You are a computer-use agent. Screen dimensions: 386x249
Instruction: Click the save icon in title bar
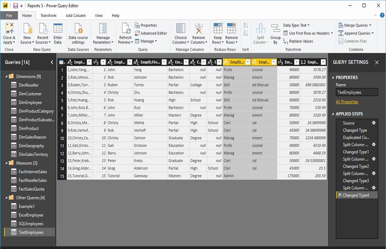click(x=15, y=6)
